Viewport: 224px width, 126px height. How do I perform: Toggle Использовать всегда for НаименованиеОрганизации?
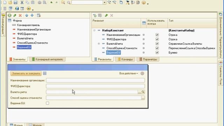[157, 35]
